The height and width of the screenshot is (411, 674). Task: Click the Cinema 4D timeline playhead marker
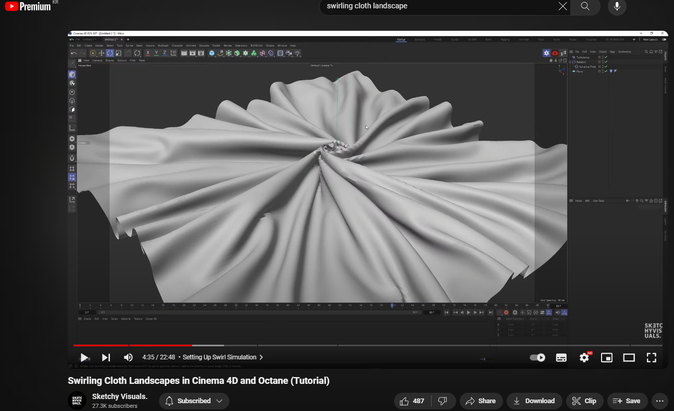click(392, 305)
